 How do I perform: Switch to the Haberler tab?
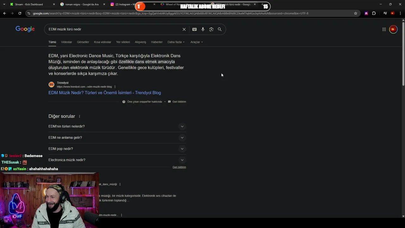coord(157,42)
